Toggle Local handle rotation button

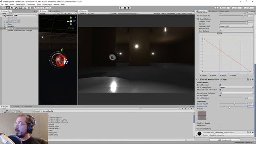(x=47, y=8)
